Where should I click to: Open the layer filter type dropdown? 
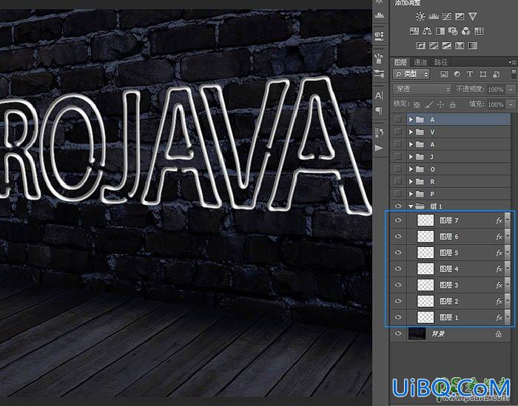(411, 74)
